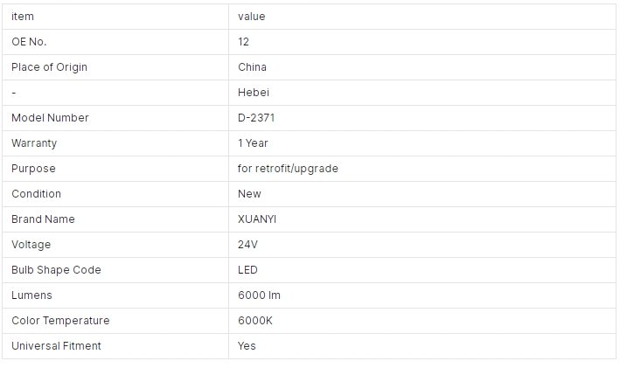Select the 'Condition' label cell

(115, 194)
